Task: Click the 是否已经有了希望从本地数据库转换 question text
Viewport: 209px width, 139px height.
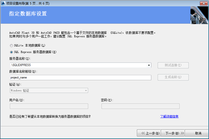Action: 50,116
